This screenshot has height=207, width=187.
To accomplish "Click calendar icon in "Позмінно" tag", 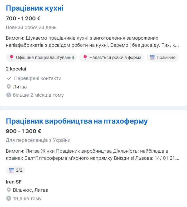I will [x=152, y=58].
